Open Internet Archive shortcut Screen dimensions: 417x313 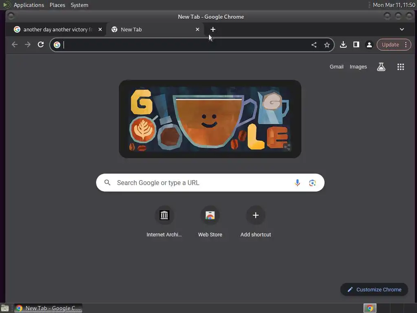point(164,221)
